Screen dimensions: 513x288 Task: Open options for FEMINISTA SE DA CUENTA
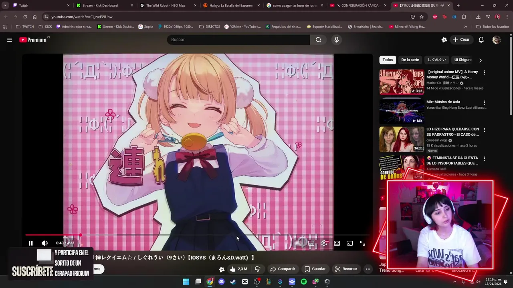[485, 159]
